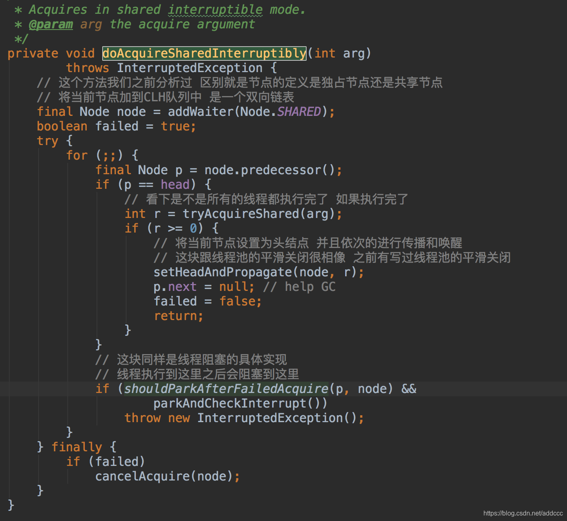Click the 'private void' modifiers

[x=51, y=53]
